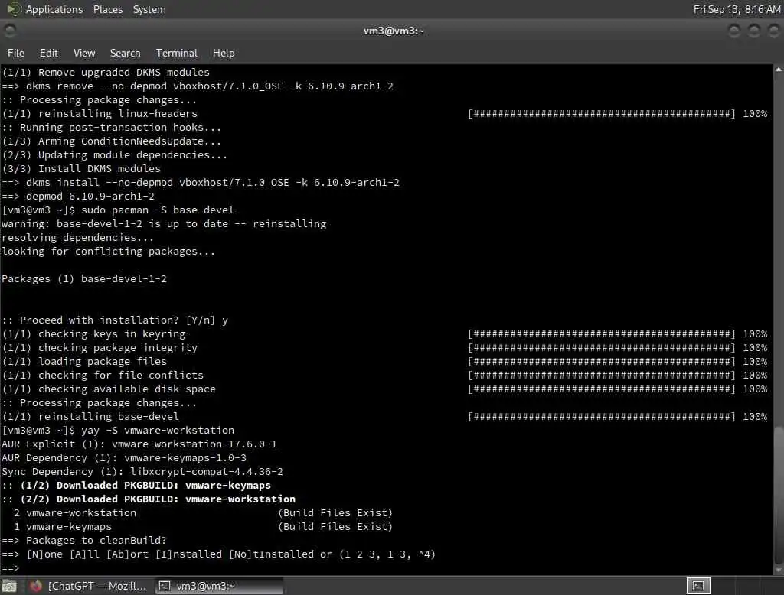This screenshot has width=784, height=595.
Task: Open the File menu
Action: (x=16, y=53)
